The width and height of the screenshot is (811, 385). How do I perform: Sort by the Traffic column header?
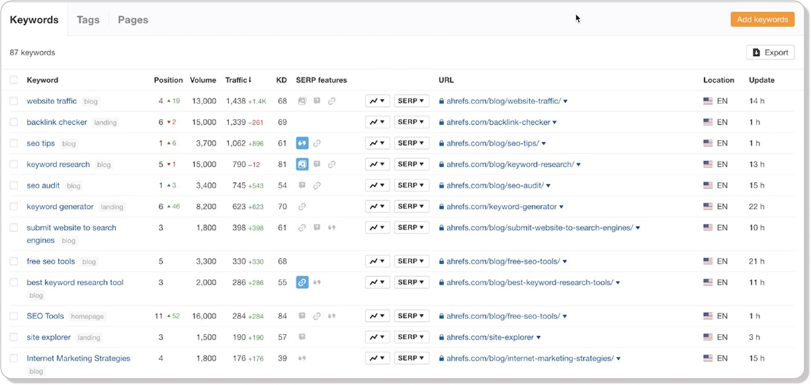pyautogui.click(x=239, y=80)
